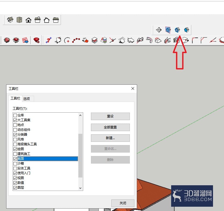Open the ruby gem box icon

click(x=16, y=40)
